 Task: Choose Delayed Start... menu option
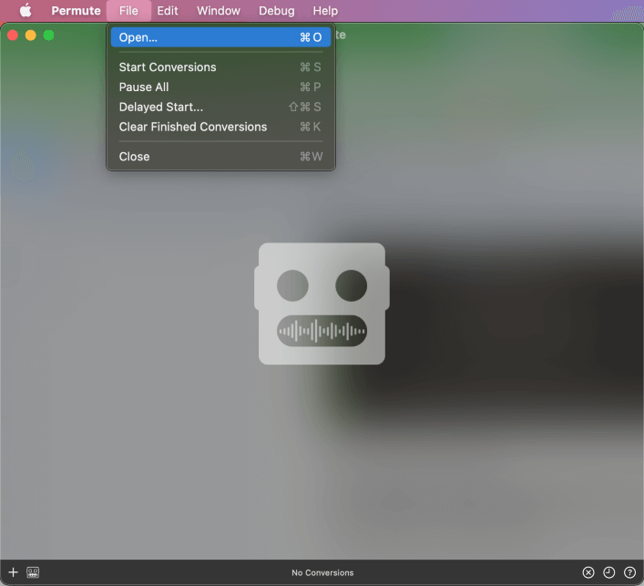[x=220, y=107]
